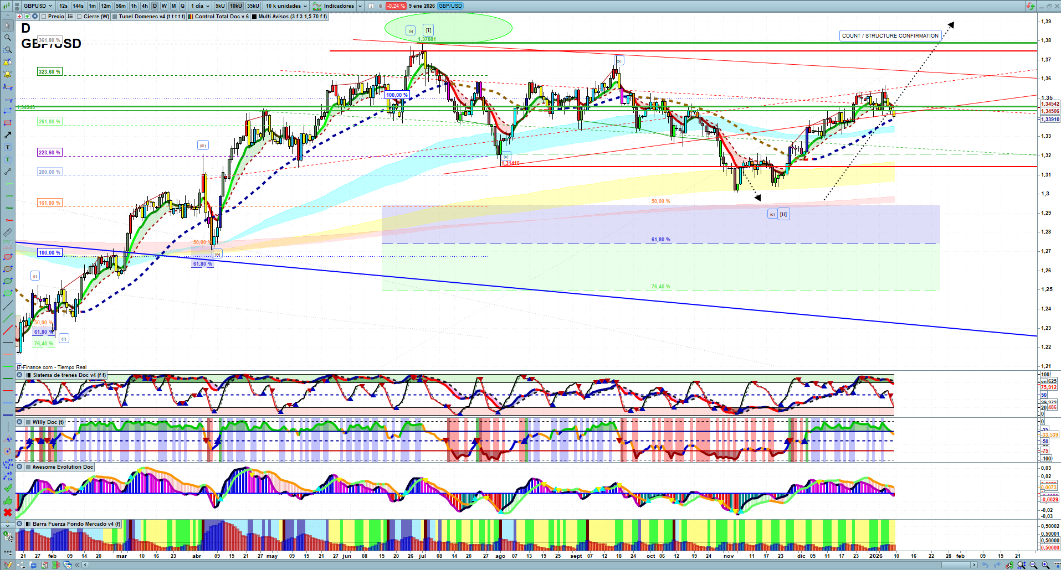Select the red diagonal line tool

point(7,330)
